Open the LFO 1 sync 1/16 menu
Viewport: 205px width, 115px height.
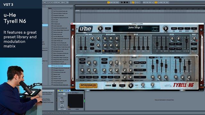pyautogui.click(x=82, y=63)
